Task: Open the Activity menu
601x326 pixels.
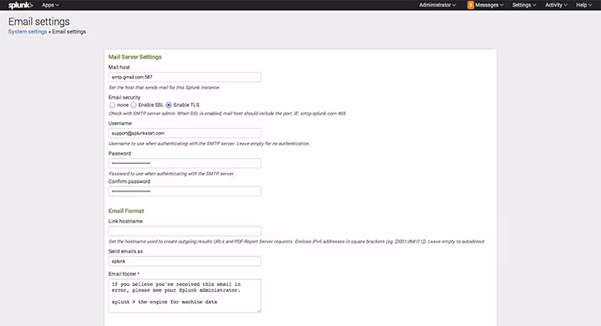Action: pos(556,5)
